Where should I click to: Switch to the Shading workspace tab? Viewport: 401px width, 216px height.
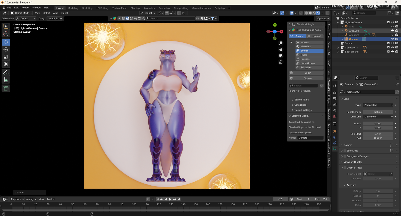pos(135,8)
